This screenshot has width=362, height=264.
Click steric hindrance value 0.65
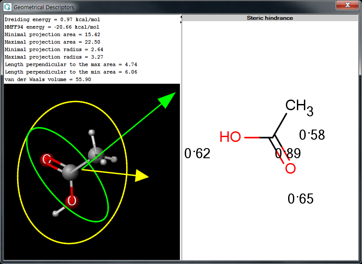click(x=300, y=199)
